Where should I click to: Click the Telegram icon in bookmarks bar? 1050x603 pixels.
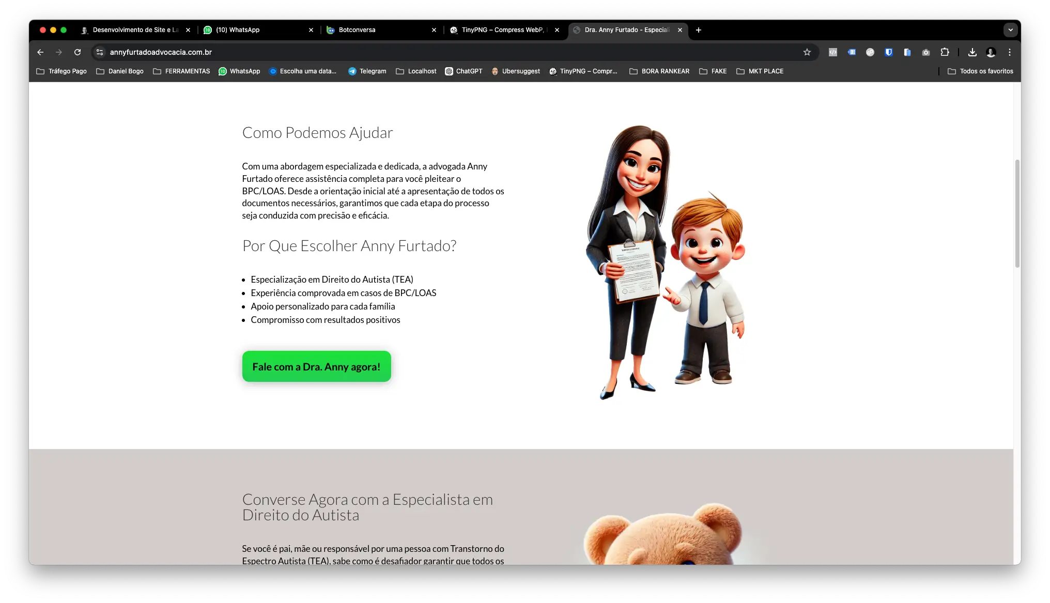click(x=351, y=71)
